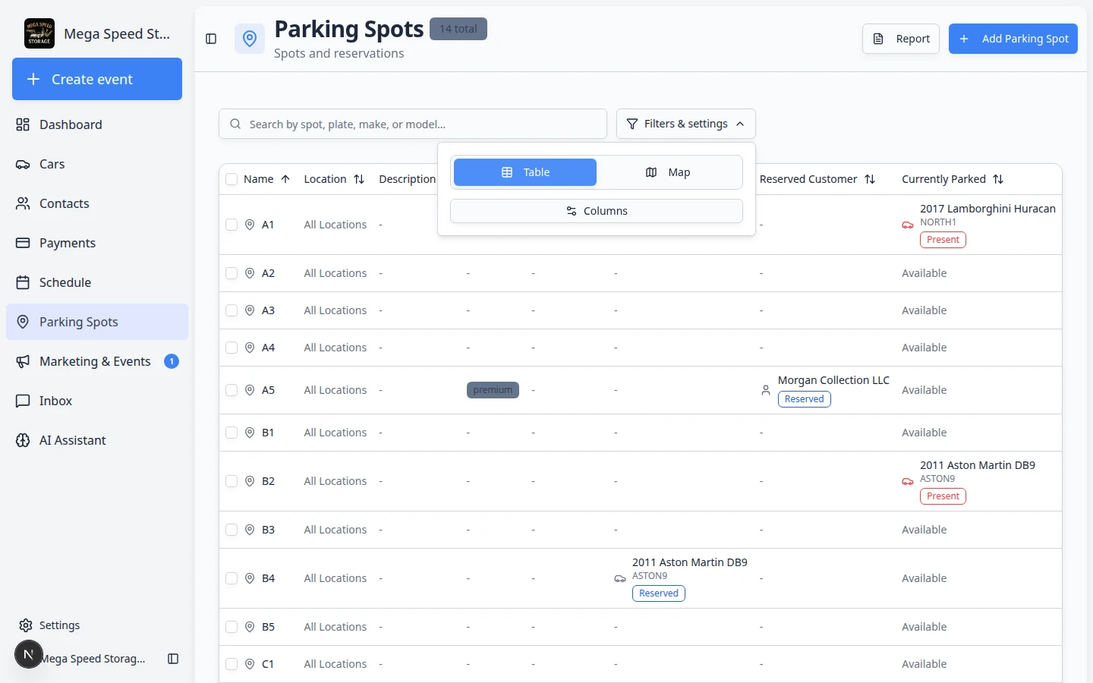Screen dimensions: 1093x683
Task: Click All Locations cell in row B3
Action: [x=335, y=530]
